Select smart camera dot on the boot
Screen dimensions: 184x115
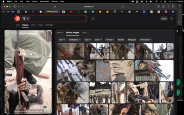pyautogui.click(x=36, y=95)
